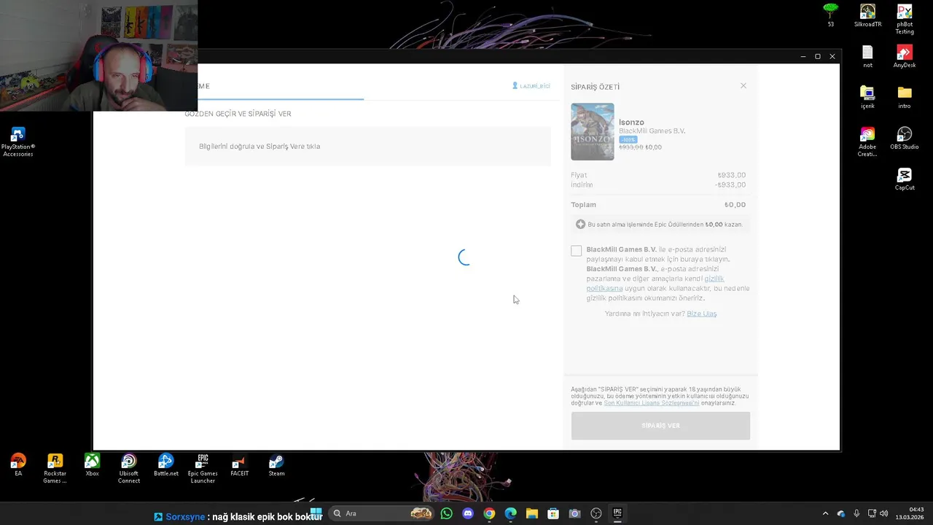Screen dimensions: 933x525
Task: Click the Epic Rewards plus icon
Action: click(x=581, y=225)
